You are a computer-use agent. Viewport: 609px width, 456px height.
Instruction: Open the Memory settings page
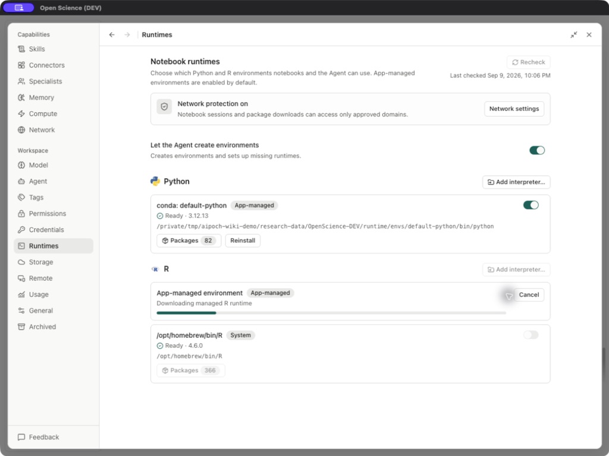(54, 97)
